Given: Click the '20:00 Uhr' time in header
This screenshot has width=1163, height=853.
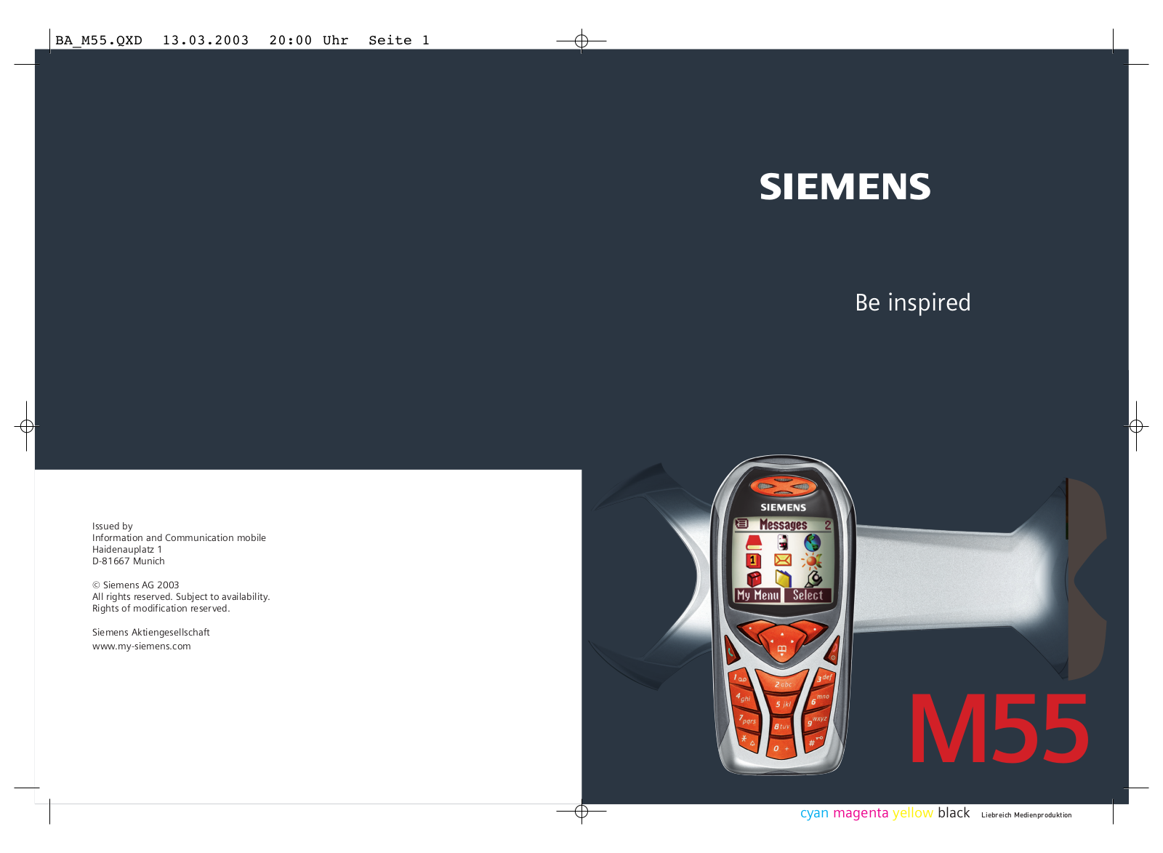Looking at the screenshot, I should [309, 41].
